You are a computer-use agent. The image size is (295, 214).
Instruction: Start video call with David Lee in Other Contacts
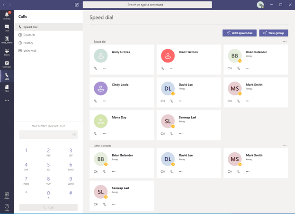click(x=163, y=172)
